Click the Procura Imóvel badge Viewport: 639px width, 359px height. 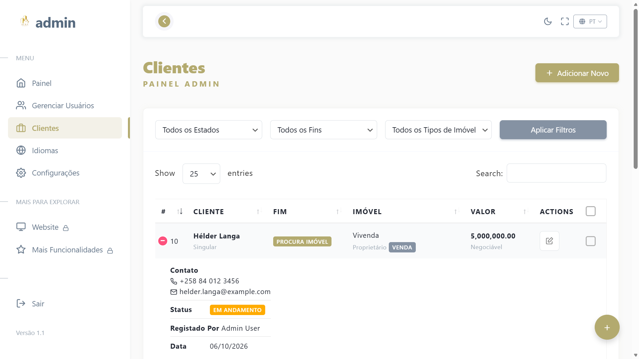tap(302, 241)
